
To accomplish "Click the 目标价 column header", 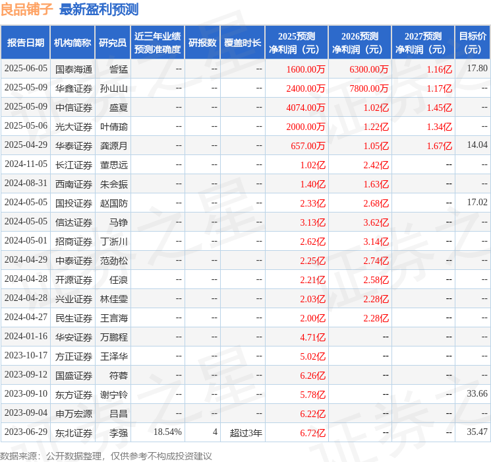I will (473, 42).
